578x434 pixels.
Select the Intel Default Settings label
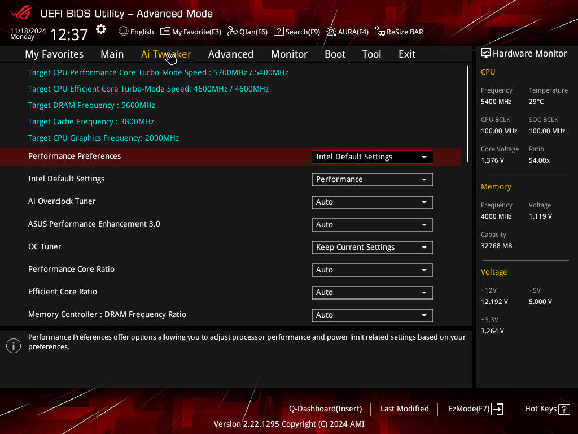pyautogui.click(x=67, y=179)
